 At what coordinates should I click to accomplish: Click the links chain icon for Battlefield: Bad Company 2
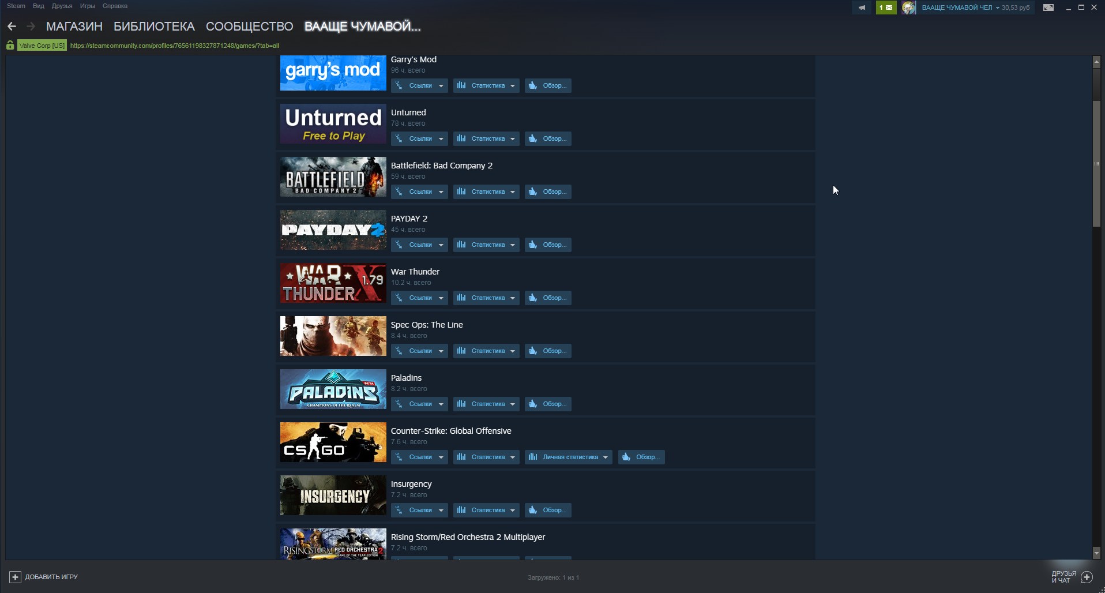(399, 192)
